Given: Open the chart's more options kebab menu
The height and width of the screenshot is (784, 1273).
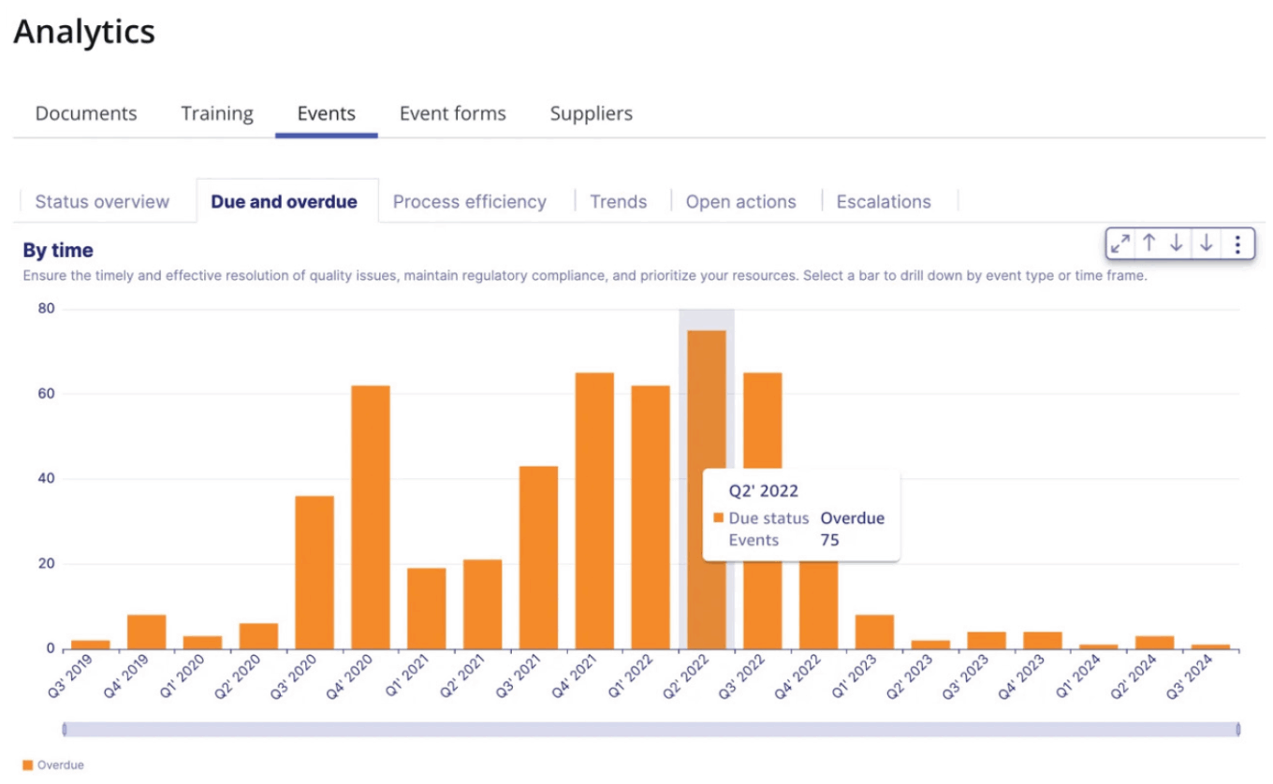Looking at the screenshot, I should point(1237,243).
